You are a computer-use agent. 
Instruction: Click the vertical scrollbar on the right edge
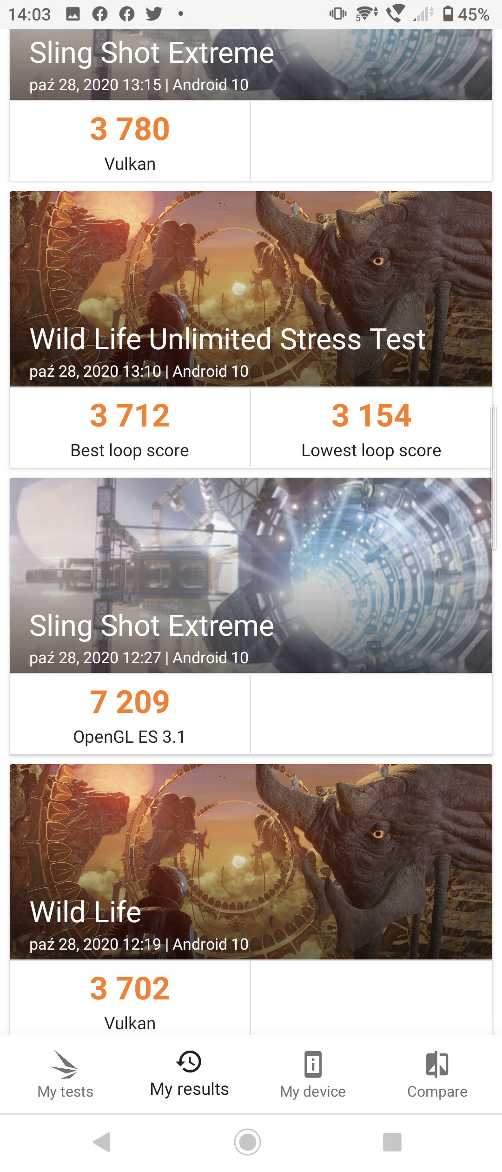tap(494, 478)
